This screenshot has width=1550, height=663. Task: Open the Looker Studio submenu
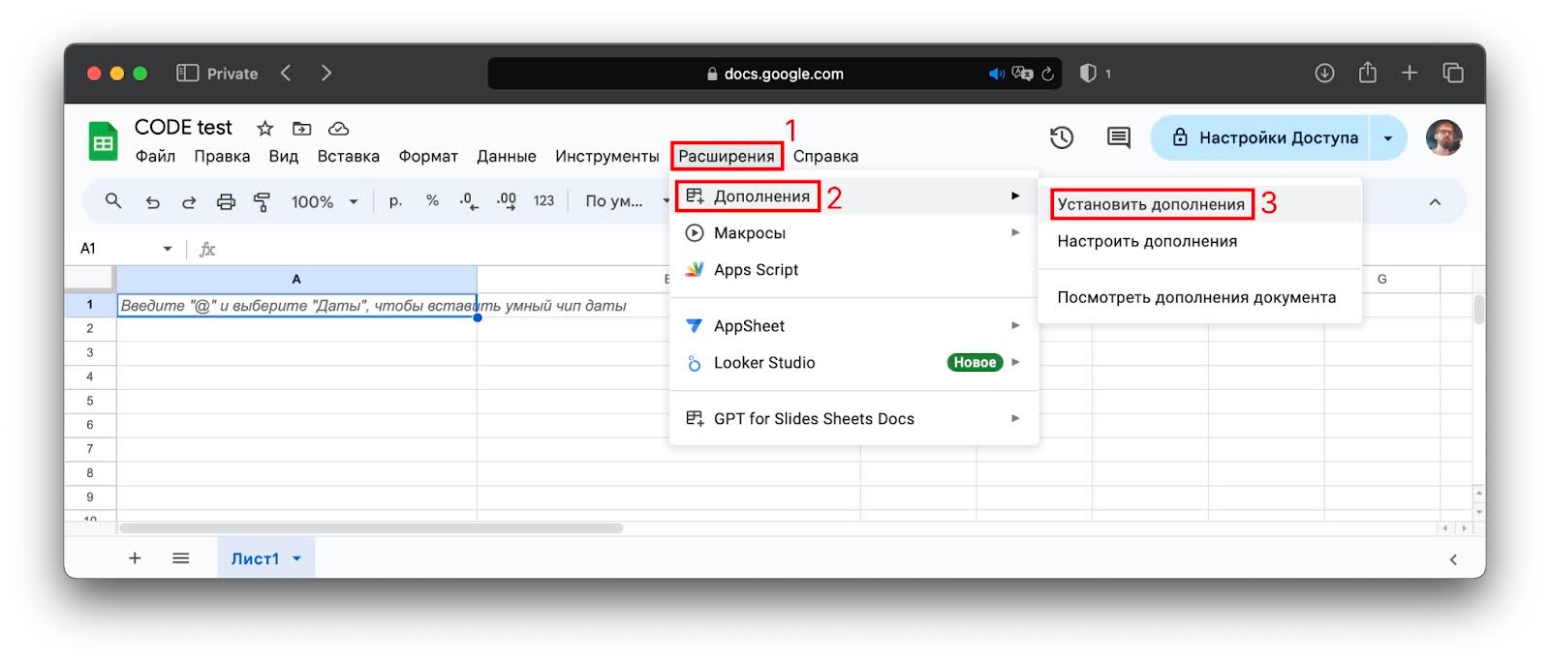853,363
